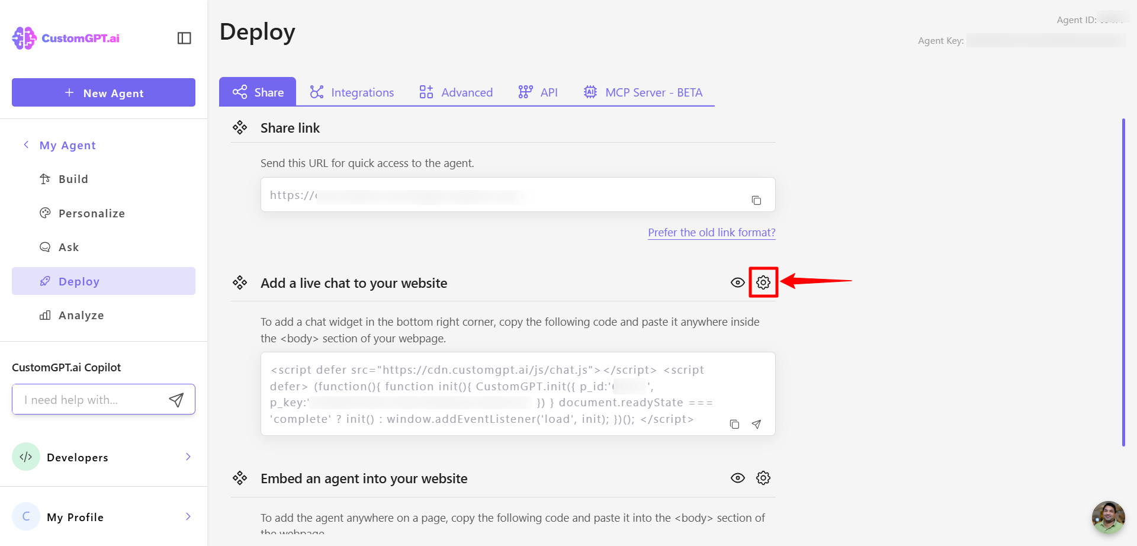Open live chat settings gear
The height and width of the screenshot is (546, 1137).
tap(763, 282)
